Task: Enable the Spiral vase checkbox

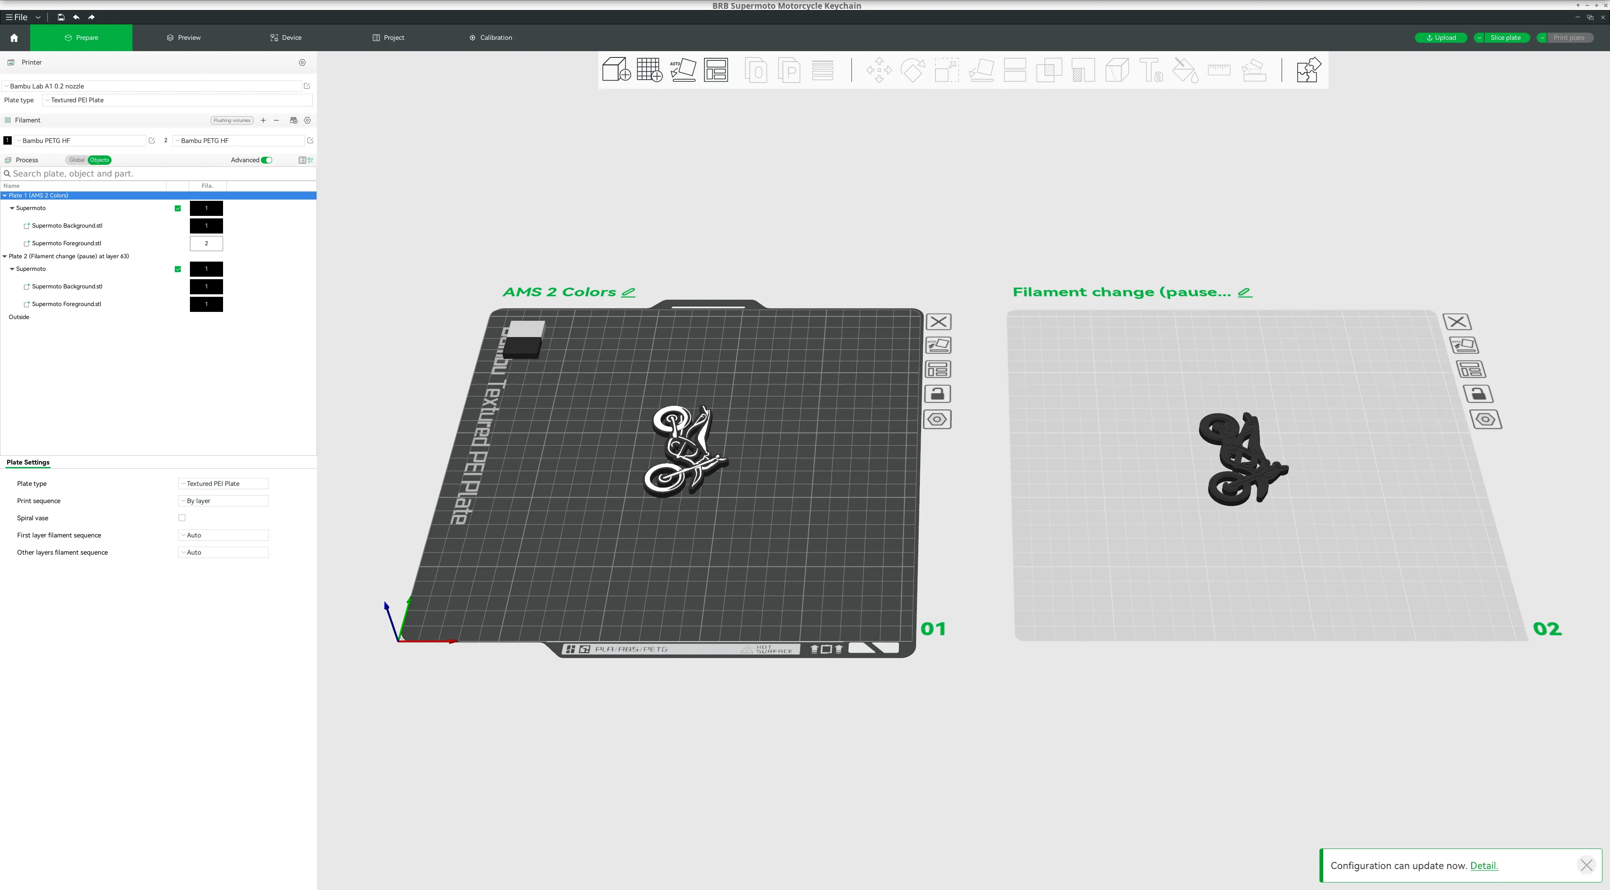Action: point(182,517)
